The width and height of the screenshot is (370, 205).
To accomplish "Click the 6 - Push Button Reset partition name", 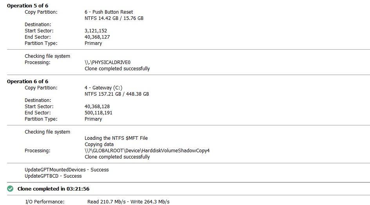I will point(109,12).
